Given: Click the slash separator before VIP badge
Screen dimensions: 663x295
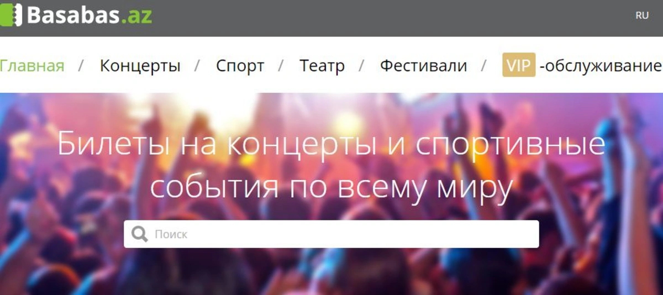Looking at the screenshot, I should pos(484,66).
